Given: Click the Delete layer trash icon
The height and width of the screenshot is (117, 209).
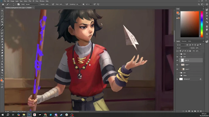Looking at the screenshot, I should (201, 111).
